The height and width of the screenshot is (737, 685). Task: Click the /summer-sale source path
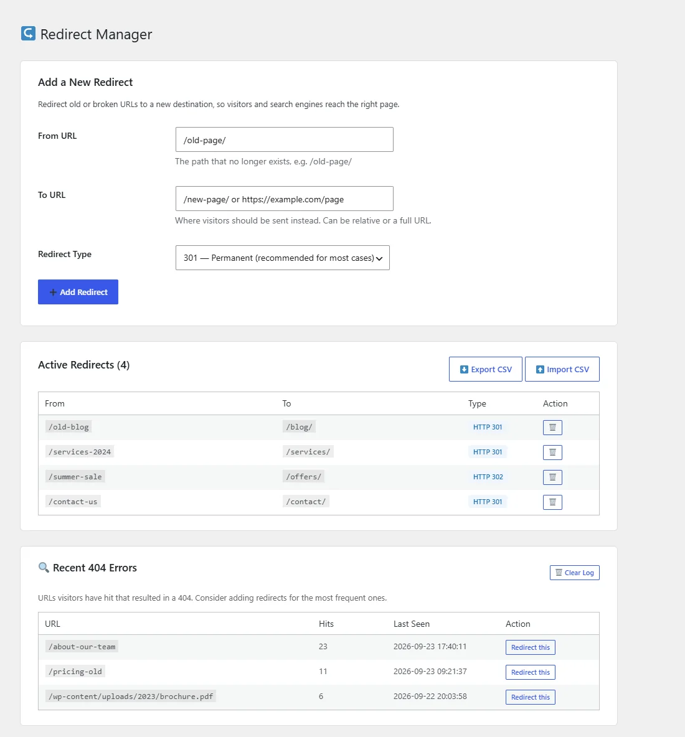[75, 477]
